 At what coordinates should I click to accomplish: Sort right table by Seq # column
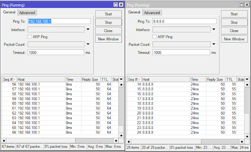coord(134,79)
